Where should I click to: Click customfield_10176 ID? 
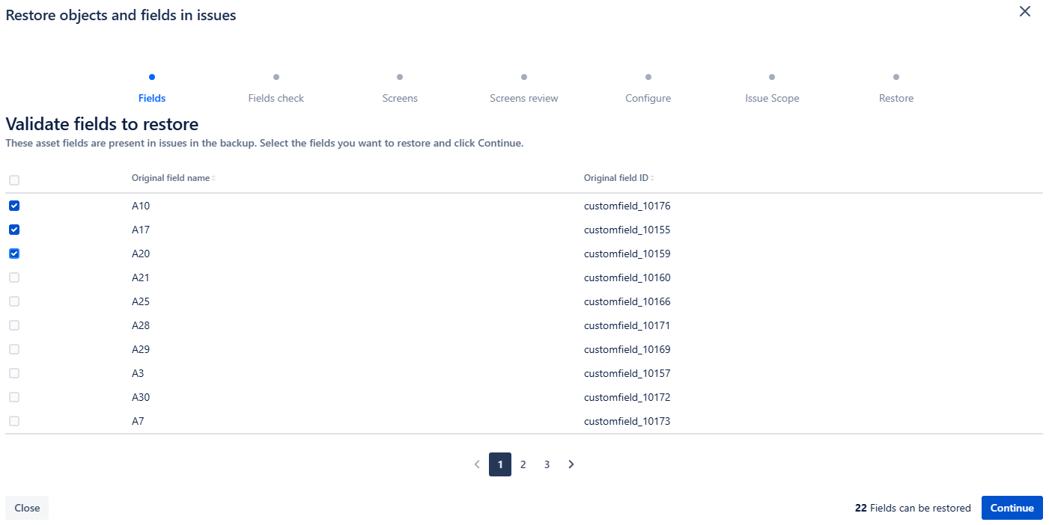point(627,206)
